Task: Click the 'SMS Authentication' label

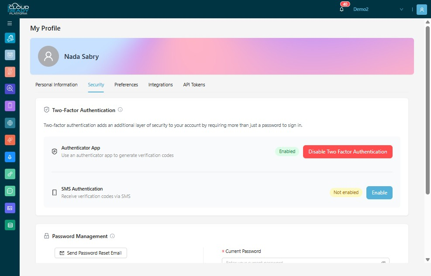Action: [x=82, y=189]
